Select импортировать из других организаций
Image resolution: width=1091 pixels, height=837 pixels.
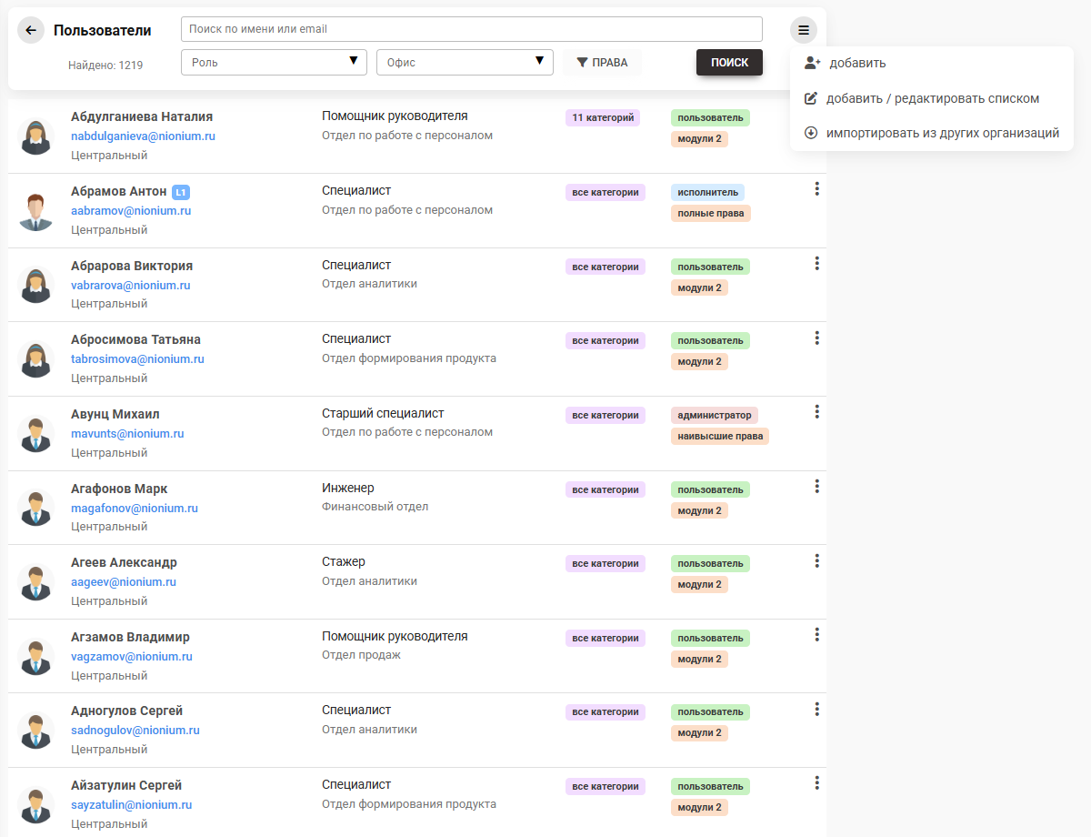point(942,133)
